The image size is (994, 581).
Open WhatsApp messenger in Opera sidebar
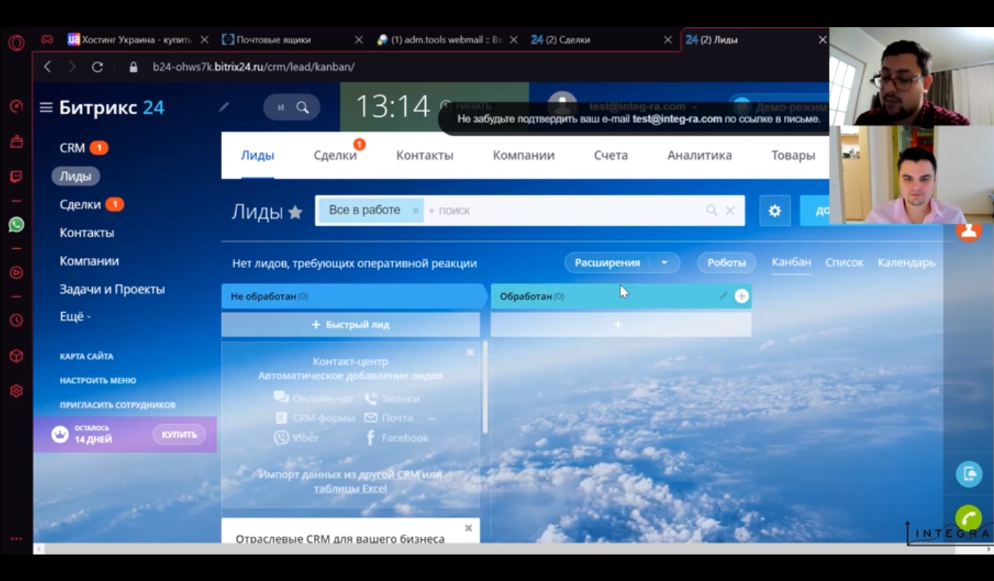16,225
